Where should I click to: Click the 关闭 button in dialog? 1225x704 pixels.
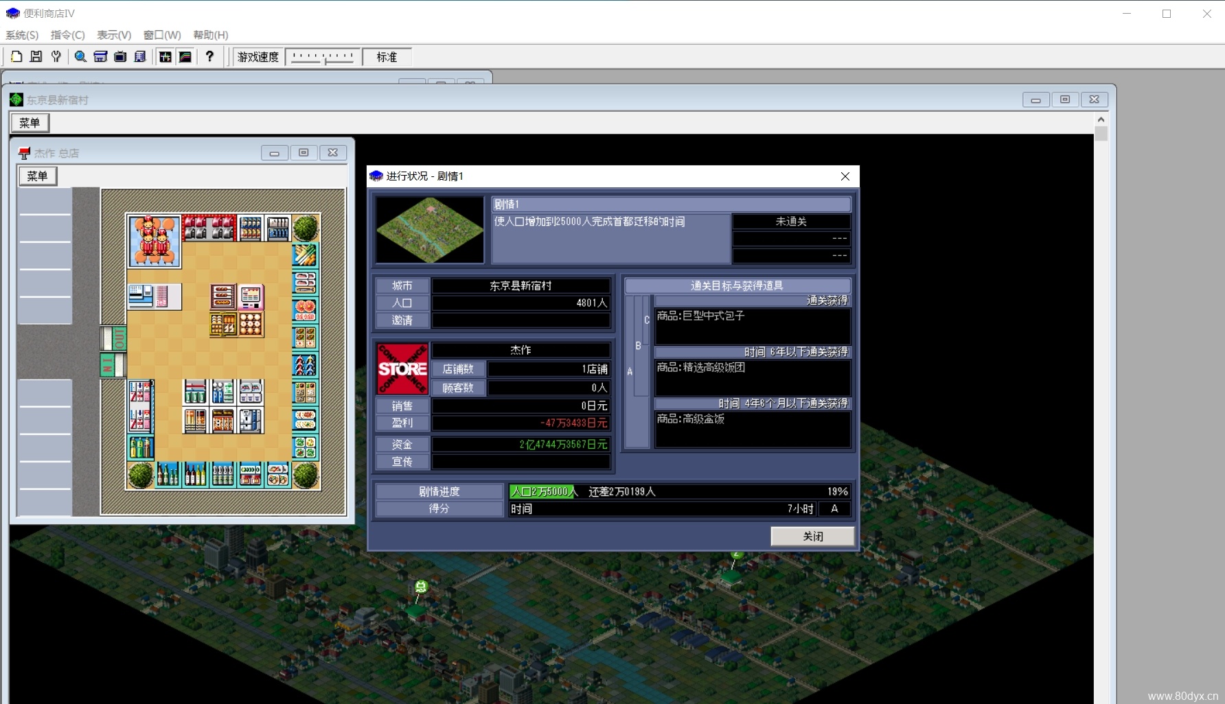813,536
